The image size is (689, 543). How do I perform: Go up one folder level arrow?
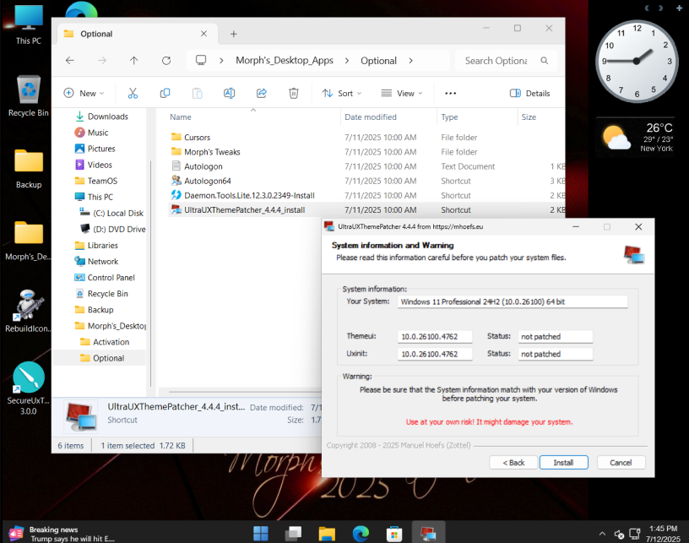click(134, 61)
